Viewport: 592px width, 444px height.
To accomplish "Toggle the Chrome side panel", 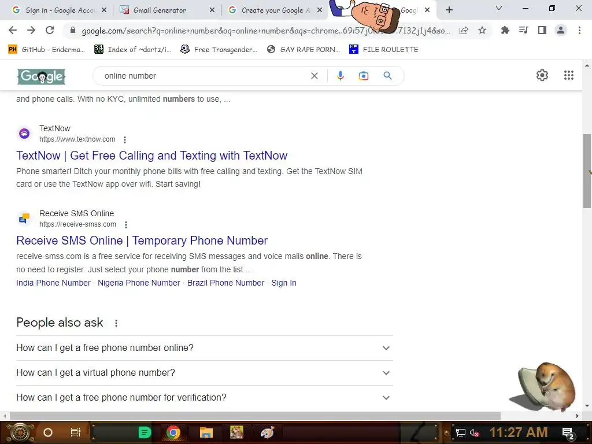I will pos(542,30).
